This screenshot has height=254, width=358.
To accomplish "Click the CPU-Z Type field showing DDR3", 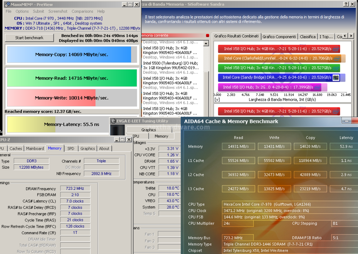I will pos(32,161).
